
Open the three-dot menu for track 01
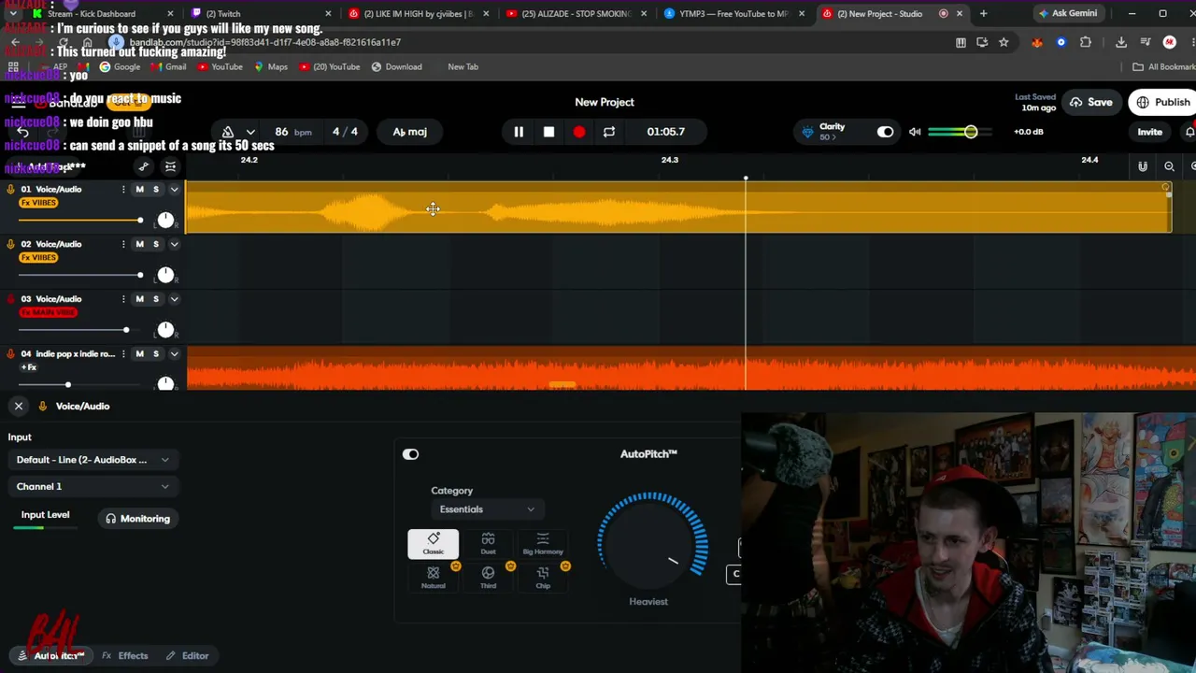[122, 190]
